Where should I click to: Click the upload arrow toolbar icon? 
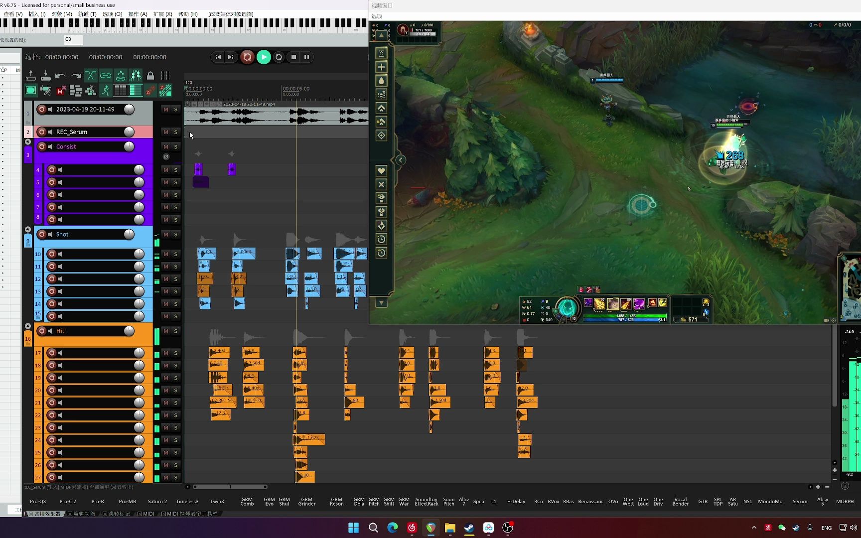click(30, 76)
